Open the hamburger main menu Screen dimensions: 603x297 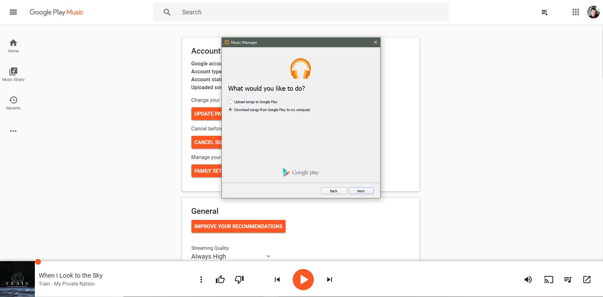[x=13, y=12]
